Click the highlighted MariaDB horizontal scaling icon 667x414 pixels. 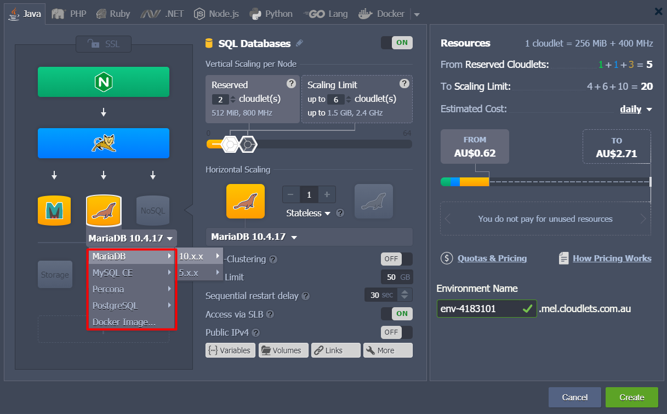246,202
